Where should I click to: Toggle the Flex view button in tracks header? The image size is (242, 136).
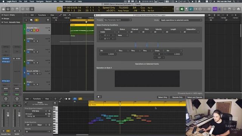65,15
